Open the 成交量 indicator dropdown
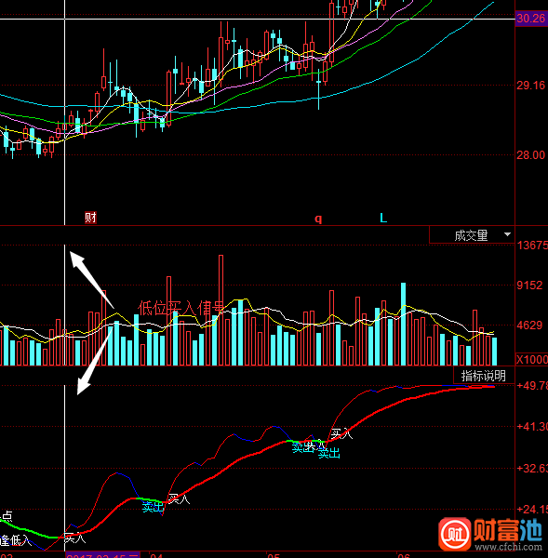 click(472, 235)
